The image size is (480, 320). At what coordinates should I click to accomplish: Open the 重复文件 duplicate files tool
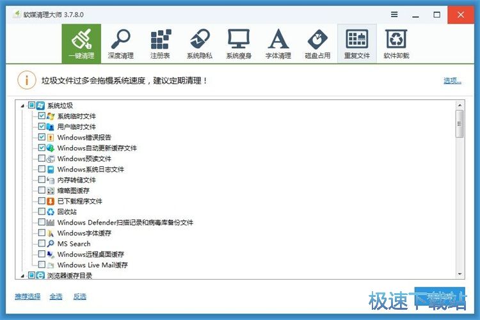(x=357, y=44)
